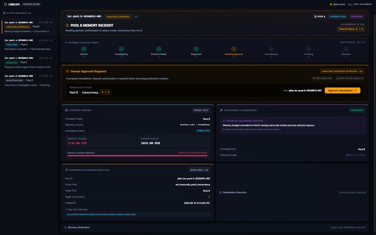Image resolution: width=376 pixels, height=235 pixels.
Task: Click the set_transcode_pool_concurrency action kind
Action: (193, 185)
